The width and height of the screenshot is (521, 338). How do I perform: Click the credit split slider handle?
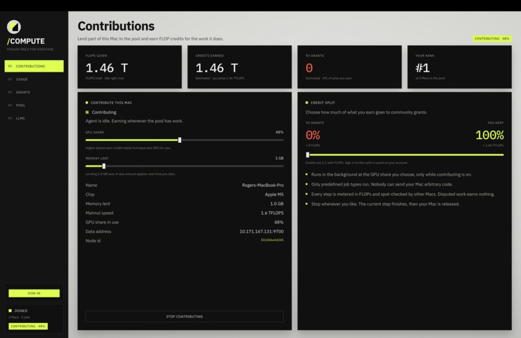click(308, 154)
